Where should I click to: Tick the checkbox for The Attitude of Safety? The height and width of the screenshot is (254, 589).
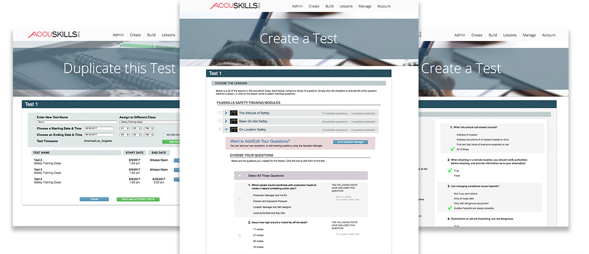tap(220, 113)
